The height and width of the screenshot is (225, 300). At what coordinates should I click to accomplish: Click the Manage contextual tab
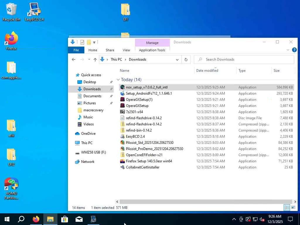click(152, 43)
